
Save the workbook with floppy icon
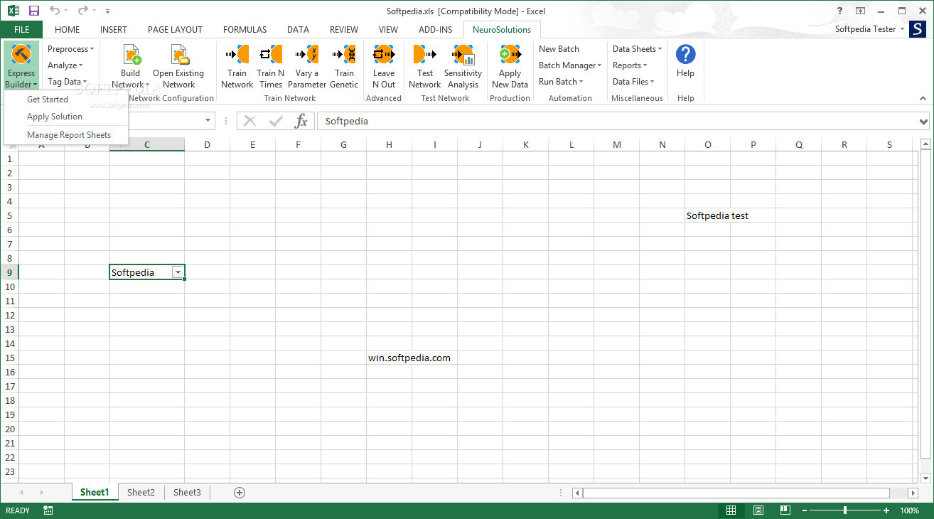(34, 11)
